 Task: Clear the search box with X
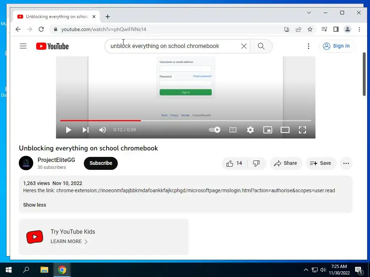click(x=244, y=46)
